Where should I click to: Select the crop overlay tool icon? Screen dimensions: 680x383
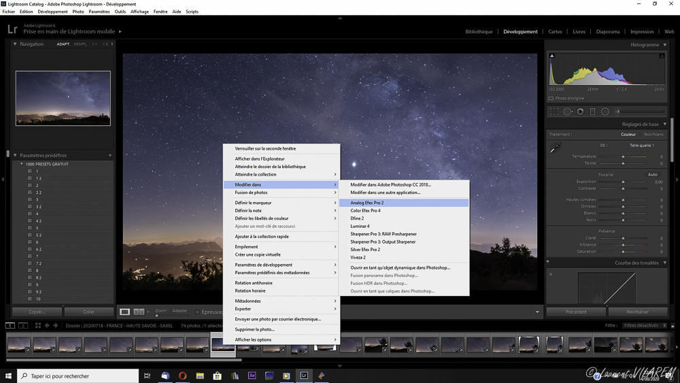[554, 112]
